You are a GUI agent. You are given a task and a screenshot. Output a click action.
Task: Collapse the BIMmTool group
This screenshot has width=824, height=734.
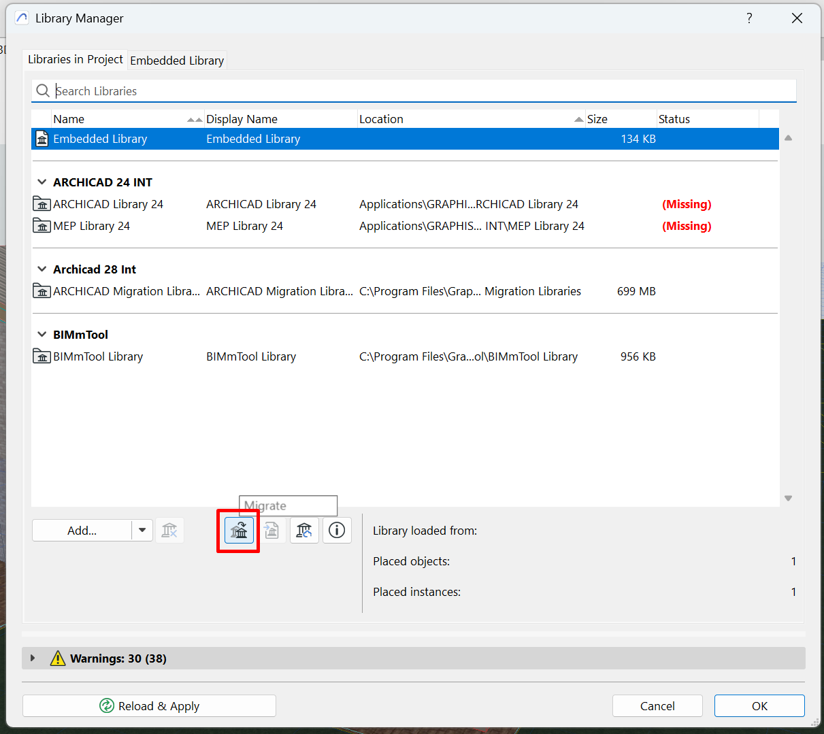pos(42,335)
